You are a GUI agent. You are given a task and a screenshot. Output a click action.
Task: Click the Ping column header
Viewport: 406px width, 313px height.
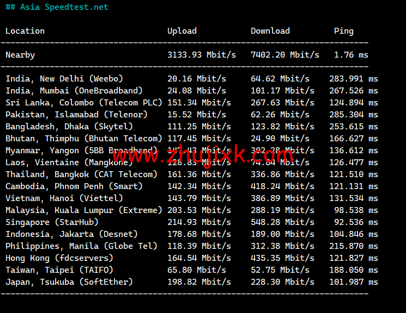(x=343, y=31)
